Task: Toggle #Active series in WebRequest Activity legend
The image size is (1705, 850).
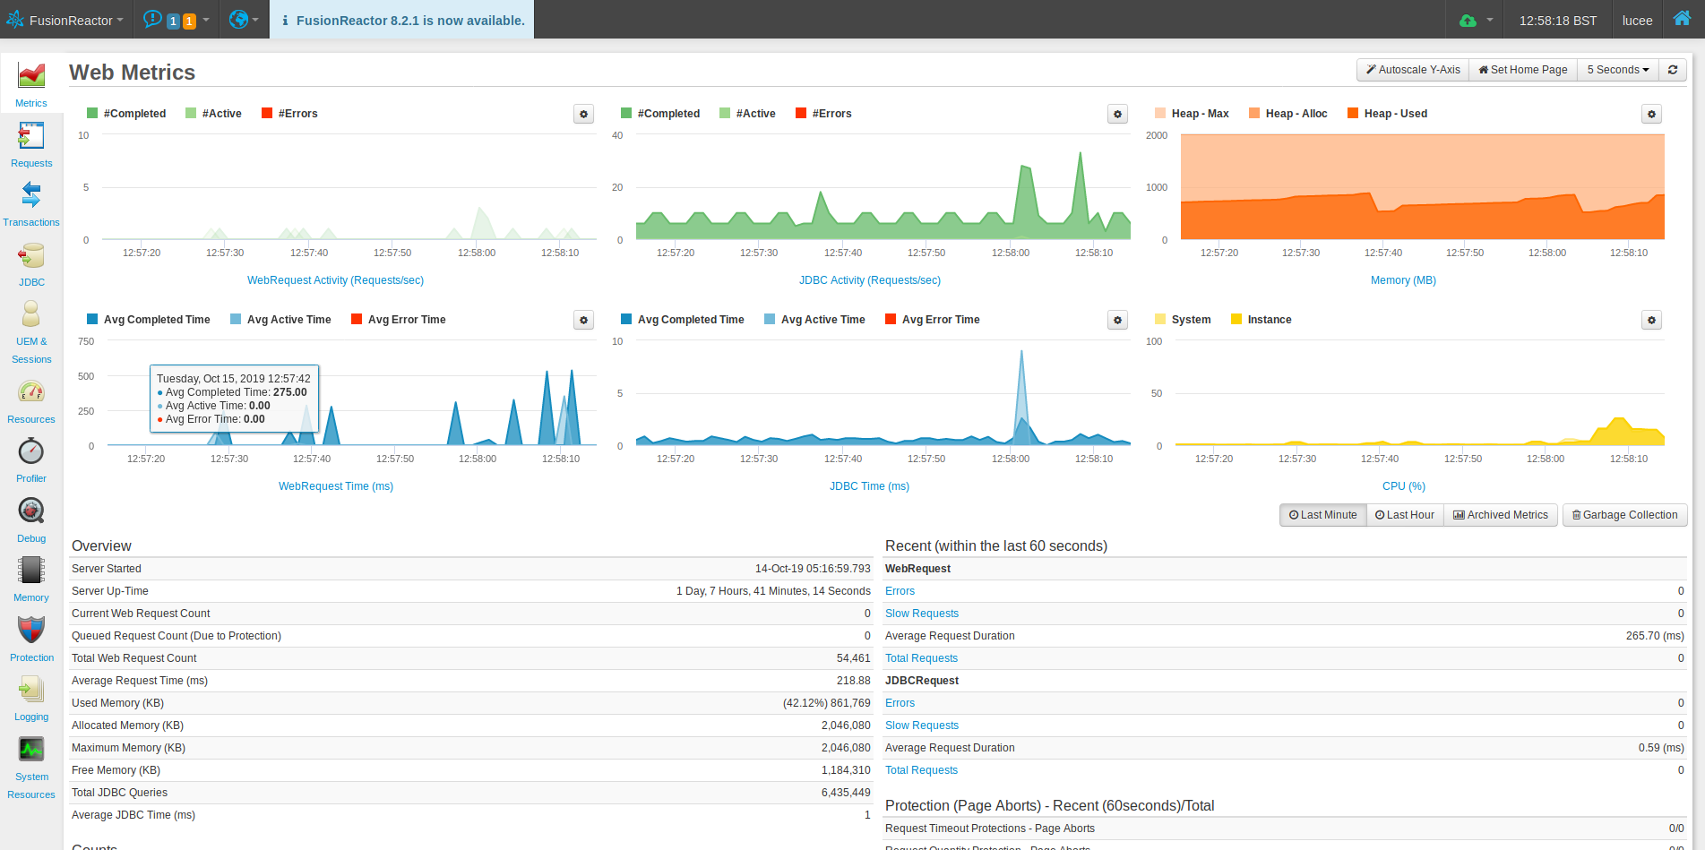Action: pos(213,114)
